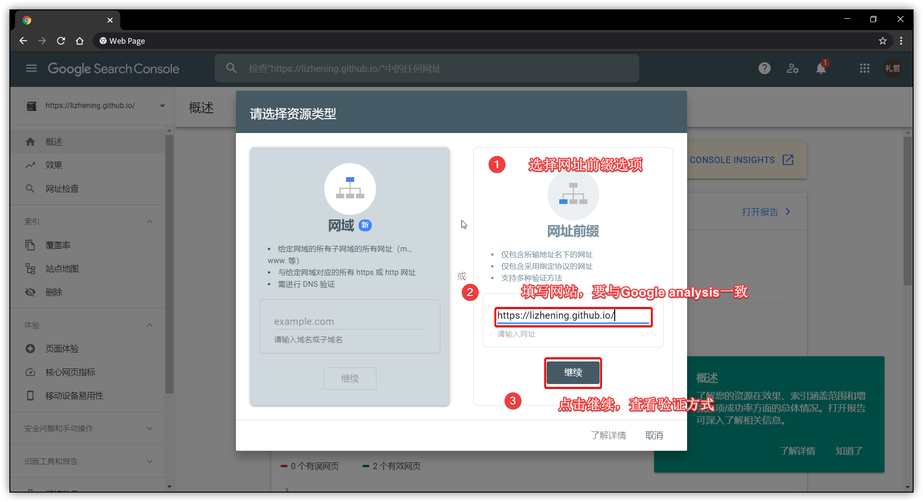
Task: Focus the URL prefix input field
Action: [x=573, y=316]
